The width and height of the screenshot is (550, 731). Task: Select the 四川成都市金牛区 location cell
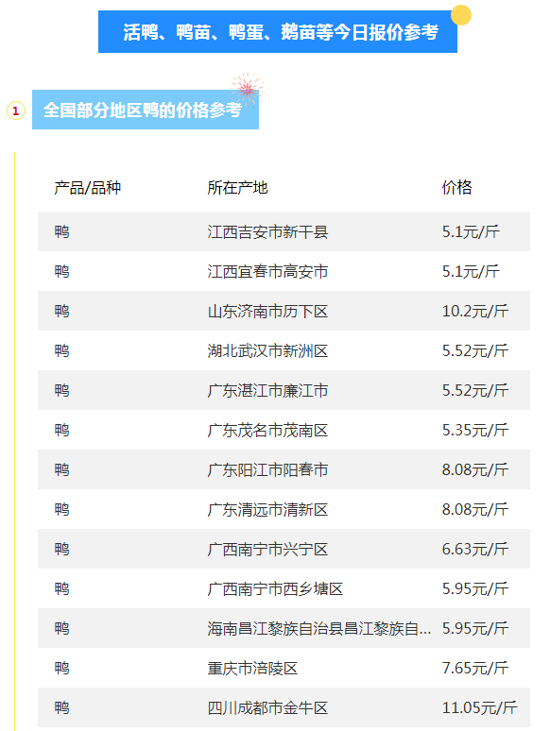point(267,707)
